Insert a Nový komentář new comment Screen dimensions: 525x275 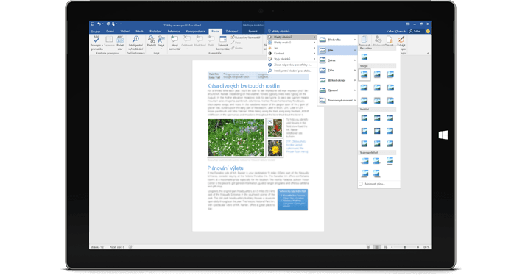[x=175, y=43]
